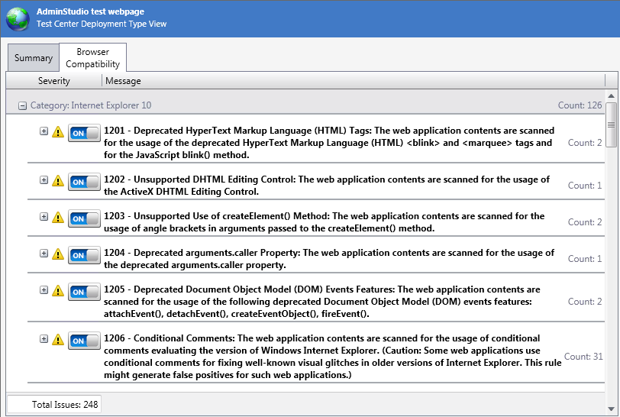The height and width of the screenshot is (417, 620).
Task: Click warning icon for rule 1204
Action: pos(58,254)
